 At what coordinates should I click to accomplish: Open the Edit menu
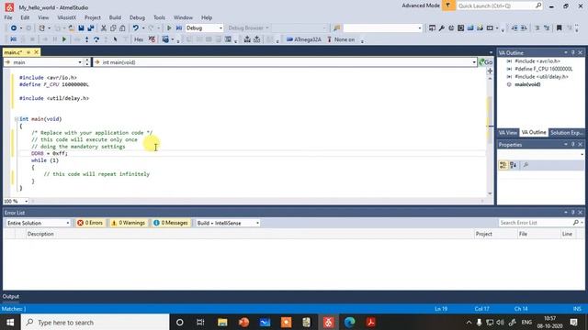pyautogui.click(x=25, y=17)
